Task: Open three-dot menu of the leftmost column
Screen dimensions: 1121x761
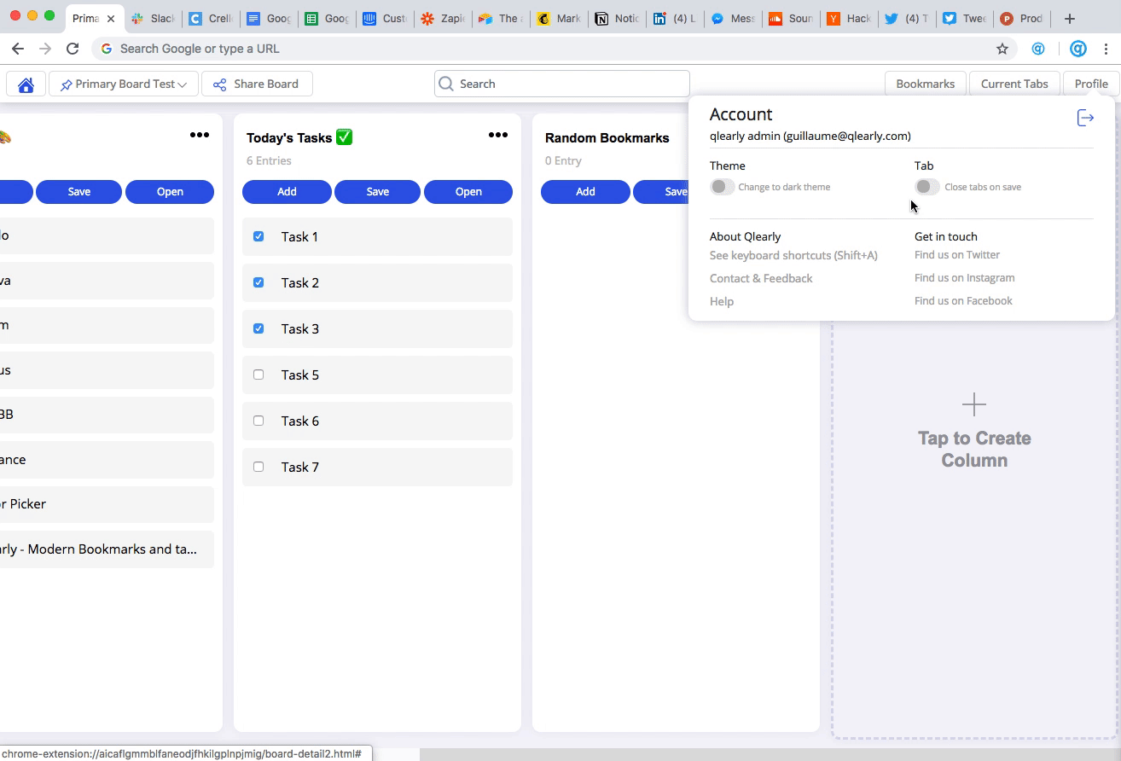Action: (x=200, y=135)
